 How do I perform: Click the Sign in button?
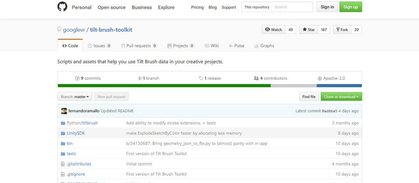[x=327, y=7]
